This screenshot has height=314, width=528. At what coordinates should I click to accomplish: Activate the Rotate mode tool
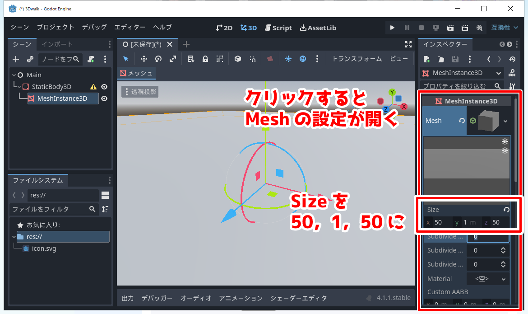pos(158,59)
